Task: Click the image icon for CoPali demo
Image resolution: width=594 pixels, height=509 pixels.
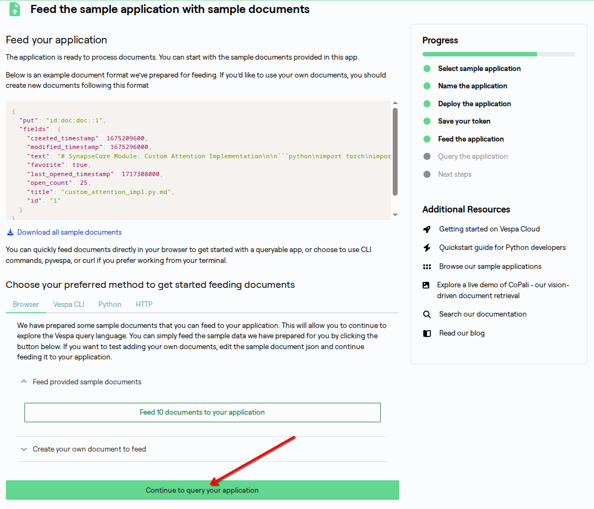Action: tap(426, 285)
